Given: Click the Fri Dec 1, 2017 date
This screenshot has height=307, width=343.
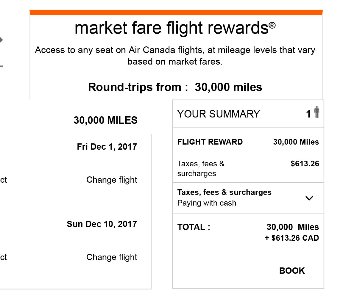Looking at the screenshot, I should (x=107, y=147).
